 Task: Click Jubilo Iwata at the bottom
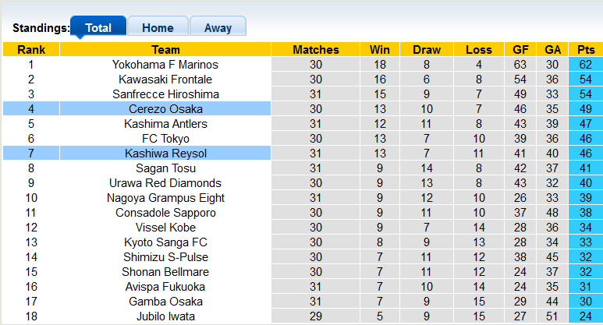tap(165, 316)
